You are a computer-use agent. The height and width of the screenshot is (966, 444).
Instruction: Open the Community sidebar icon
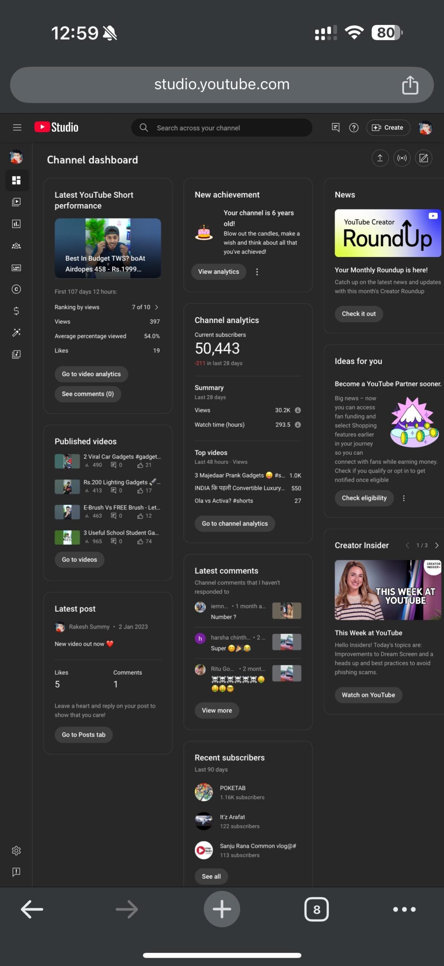16,246
